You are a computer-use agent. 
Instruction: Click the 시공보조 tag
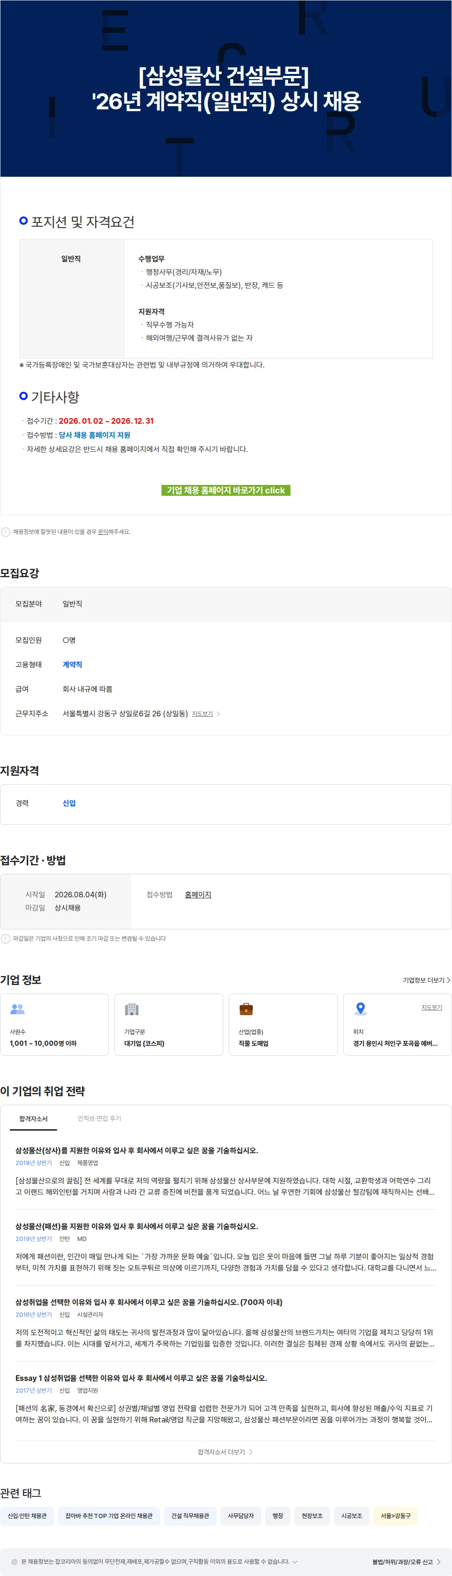tap(352, 1515)
